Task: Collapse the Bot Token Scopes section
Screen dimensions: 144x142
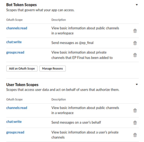Action: (137, 5)
